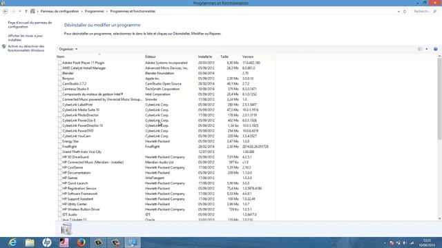Open the HP taskbar icon

tap(47, 242)
